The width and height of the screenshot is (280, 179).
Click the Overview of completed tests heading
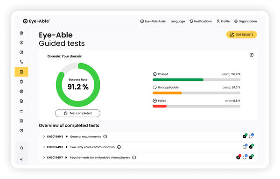(69, 126)
